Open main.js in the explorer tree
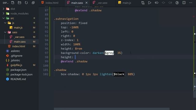Screen dimensions: 196x110 18,28
